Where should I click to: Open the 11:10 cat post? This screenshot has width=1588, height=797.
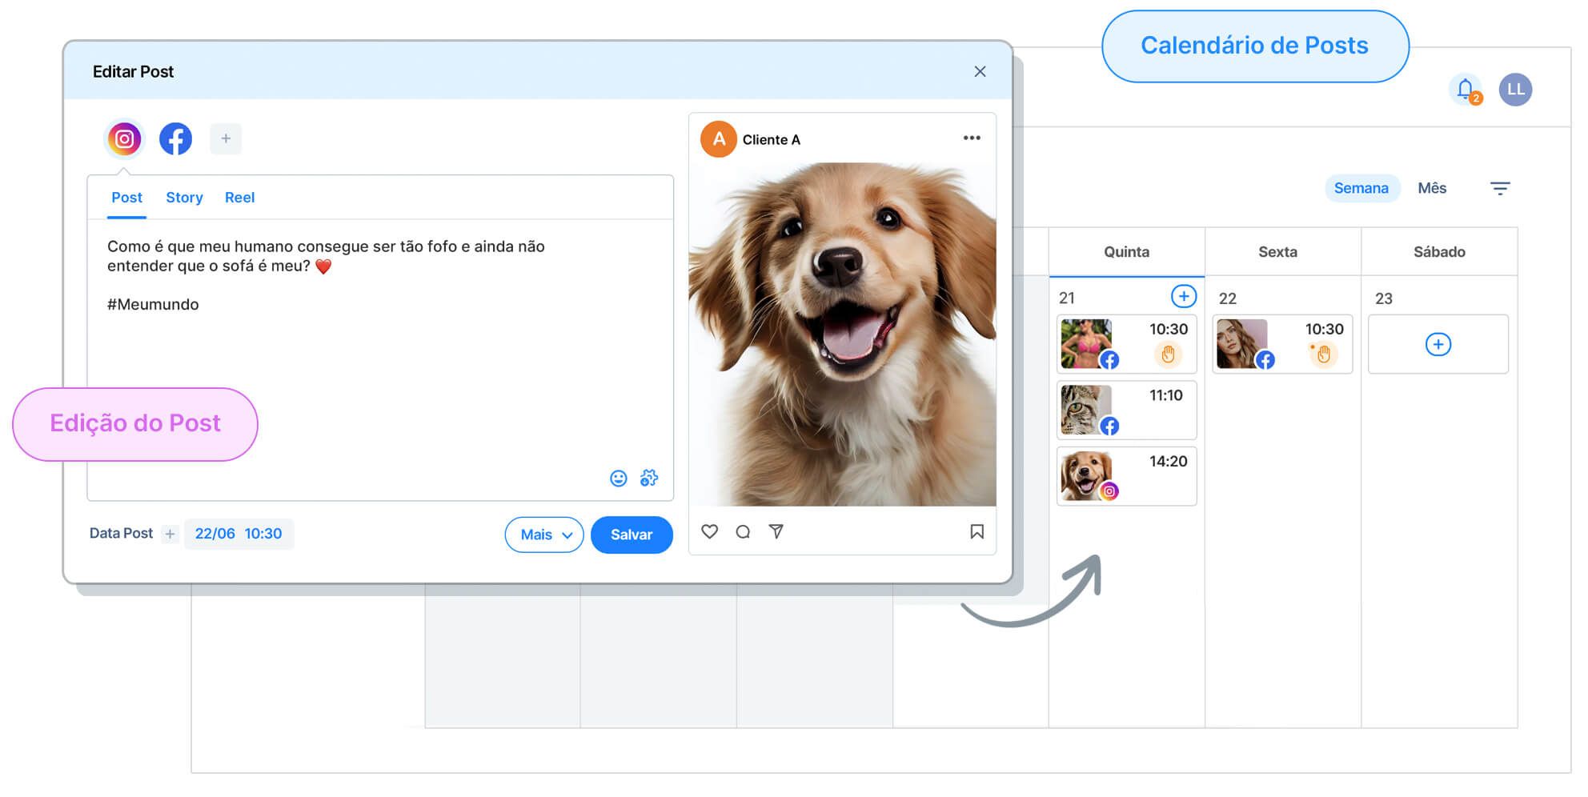point(1126,411)
